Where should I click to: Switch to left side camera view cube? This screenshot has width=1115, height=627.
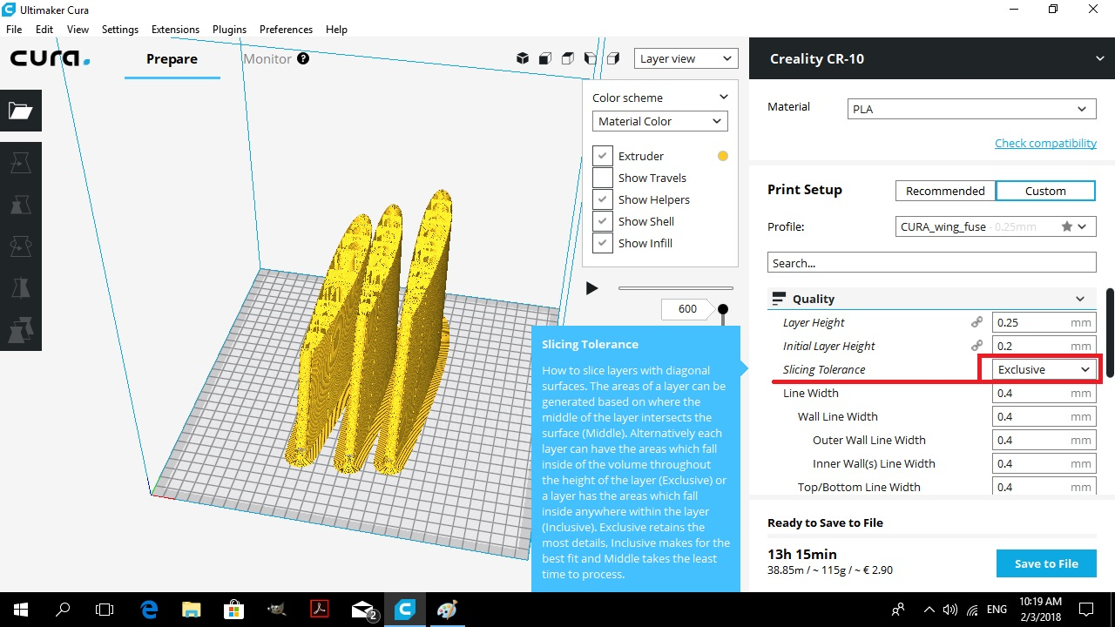(x=591, y=58)
